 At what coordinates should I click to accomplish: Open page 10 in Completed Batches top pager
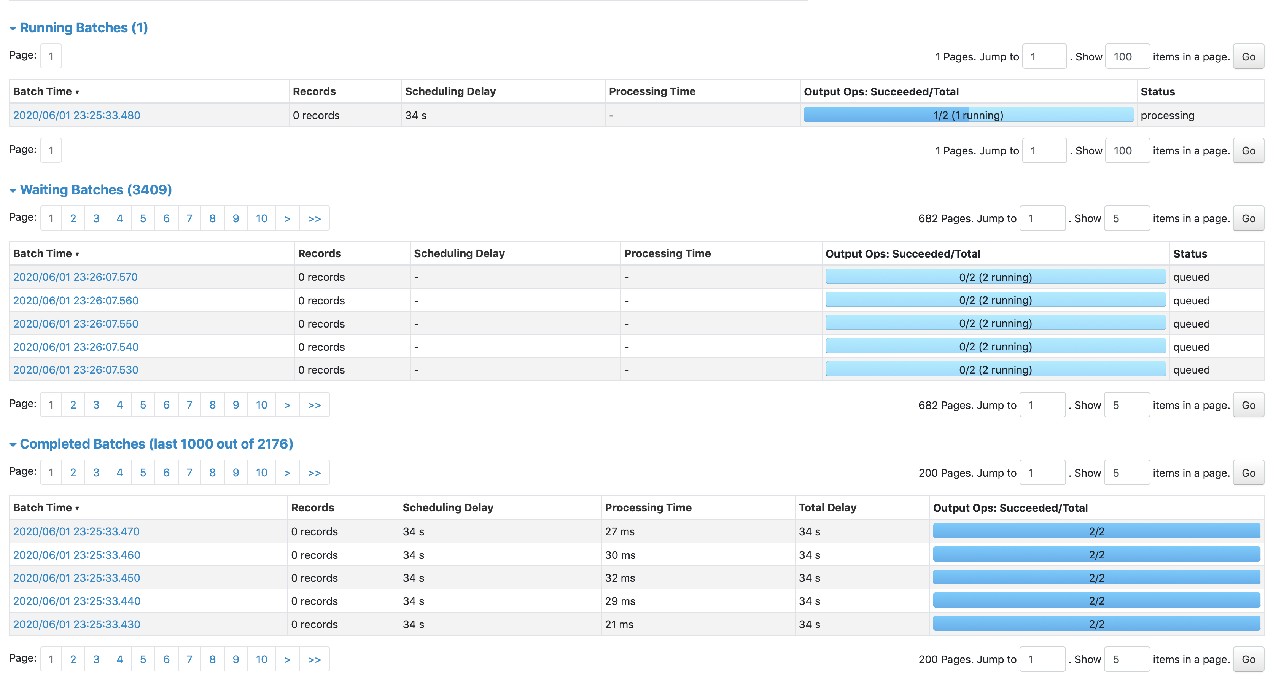click(x=261, y=473)
